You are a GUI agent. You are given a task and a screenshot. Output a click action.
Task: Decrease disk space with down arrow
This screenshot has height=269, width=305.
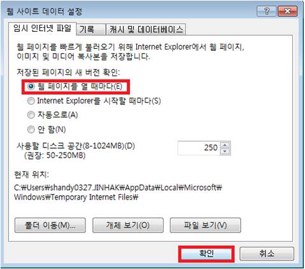point(225,151)
